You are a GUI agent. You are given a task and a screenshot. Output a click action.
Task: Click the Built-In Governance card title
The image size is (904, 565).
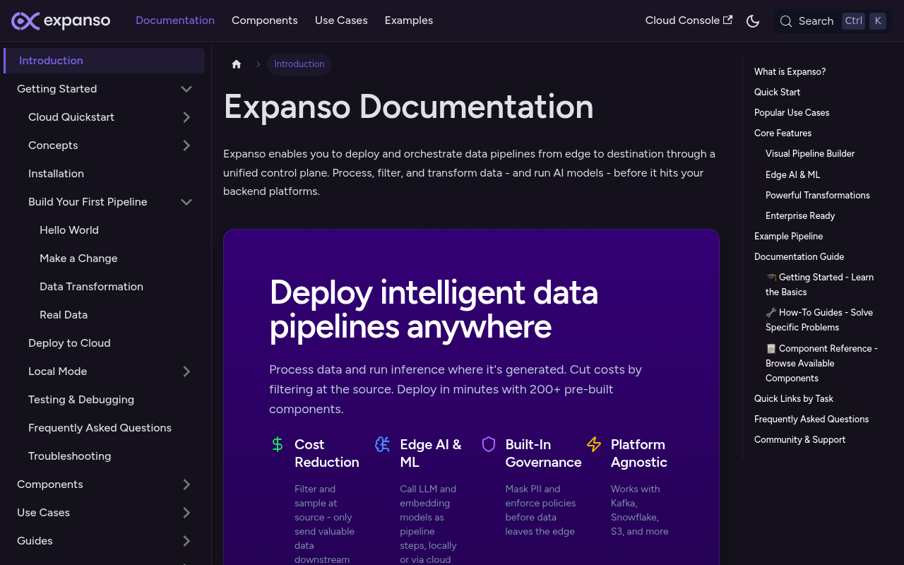point(544,453)
